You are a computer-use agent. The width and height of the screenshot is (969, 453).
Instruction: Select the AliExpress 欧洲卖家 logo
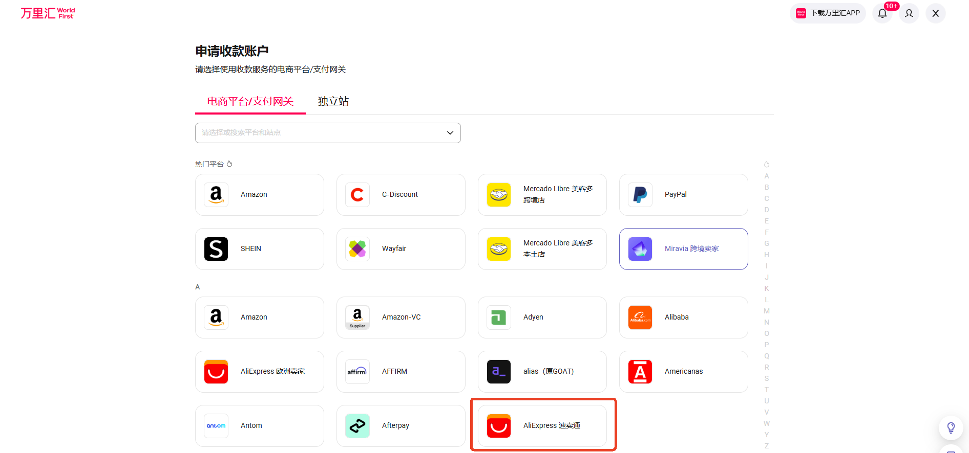click(216, 372)
